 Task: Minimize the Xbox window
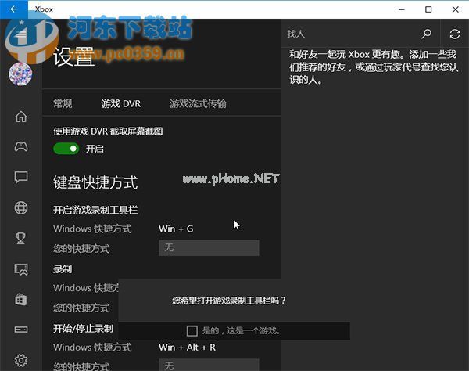402,9
